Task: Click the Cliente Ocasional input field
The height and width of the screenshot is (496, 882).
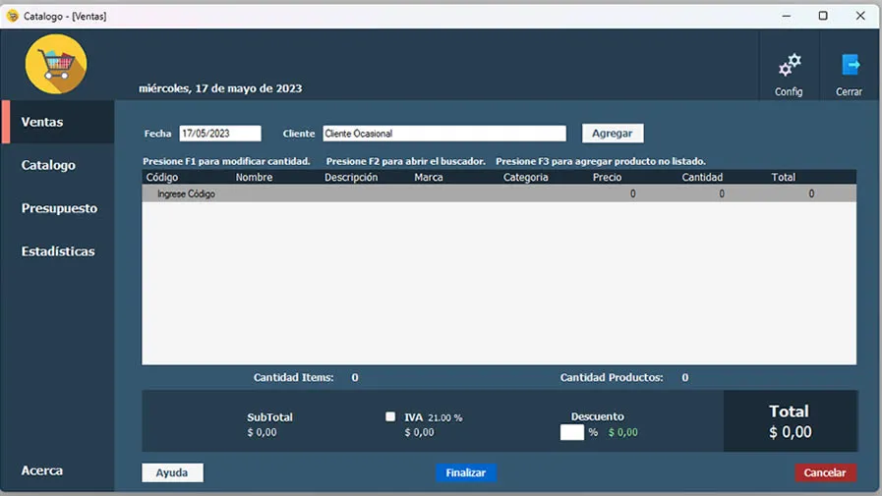Action: coord(444,134)
